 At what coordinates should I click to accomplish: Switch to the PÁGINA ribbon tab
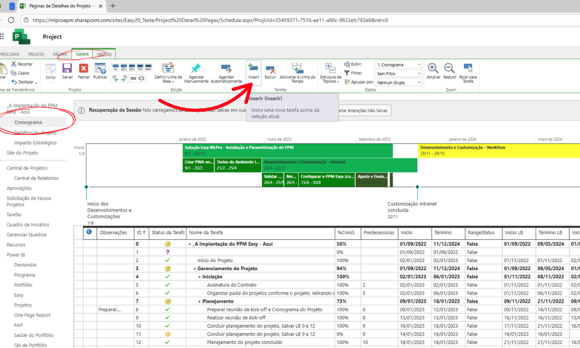tap(60, 54)
